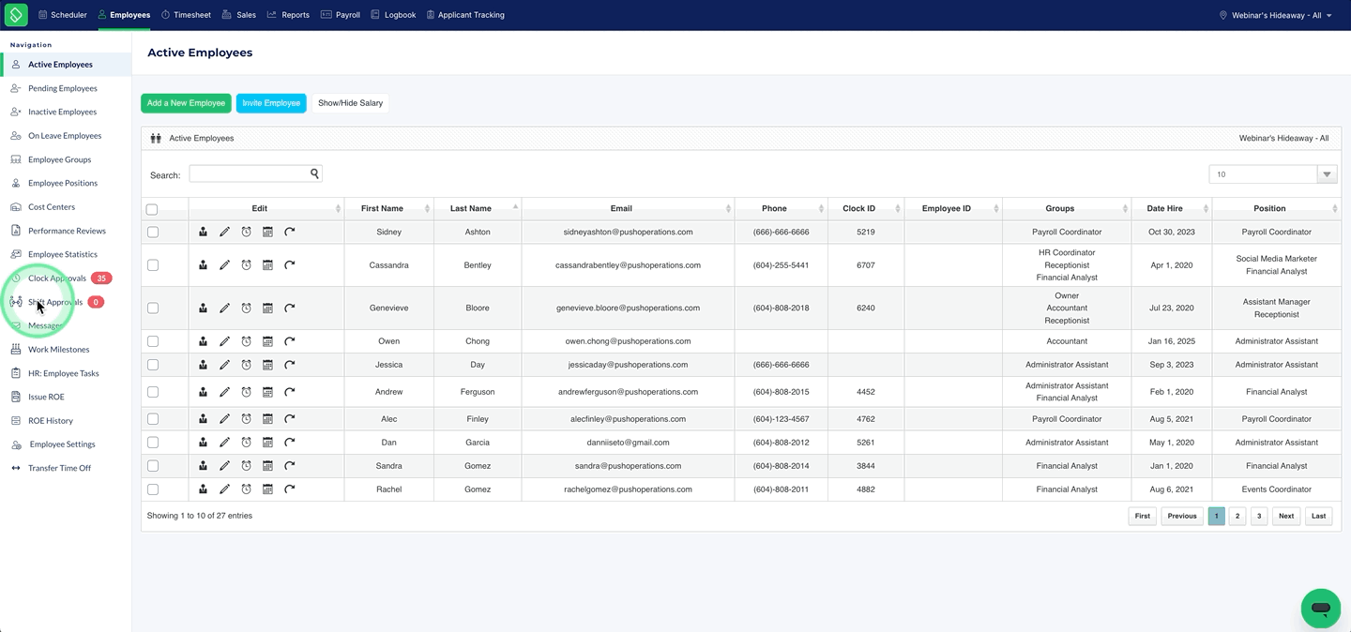Click the pencil edit icon for Rachel Gomez
Viewport: 1351px width, 632px height.
[x=224, y=489]
